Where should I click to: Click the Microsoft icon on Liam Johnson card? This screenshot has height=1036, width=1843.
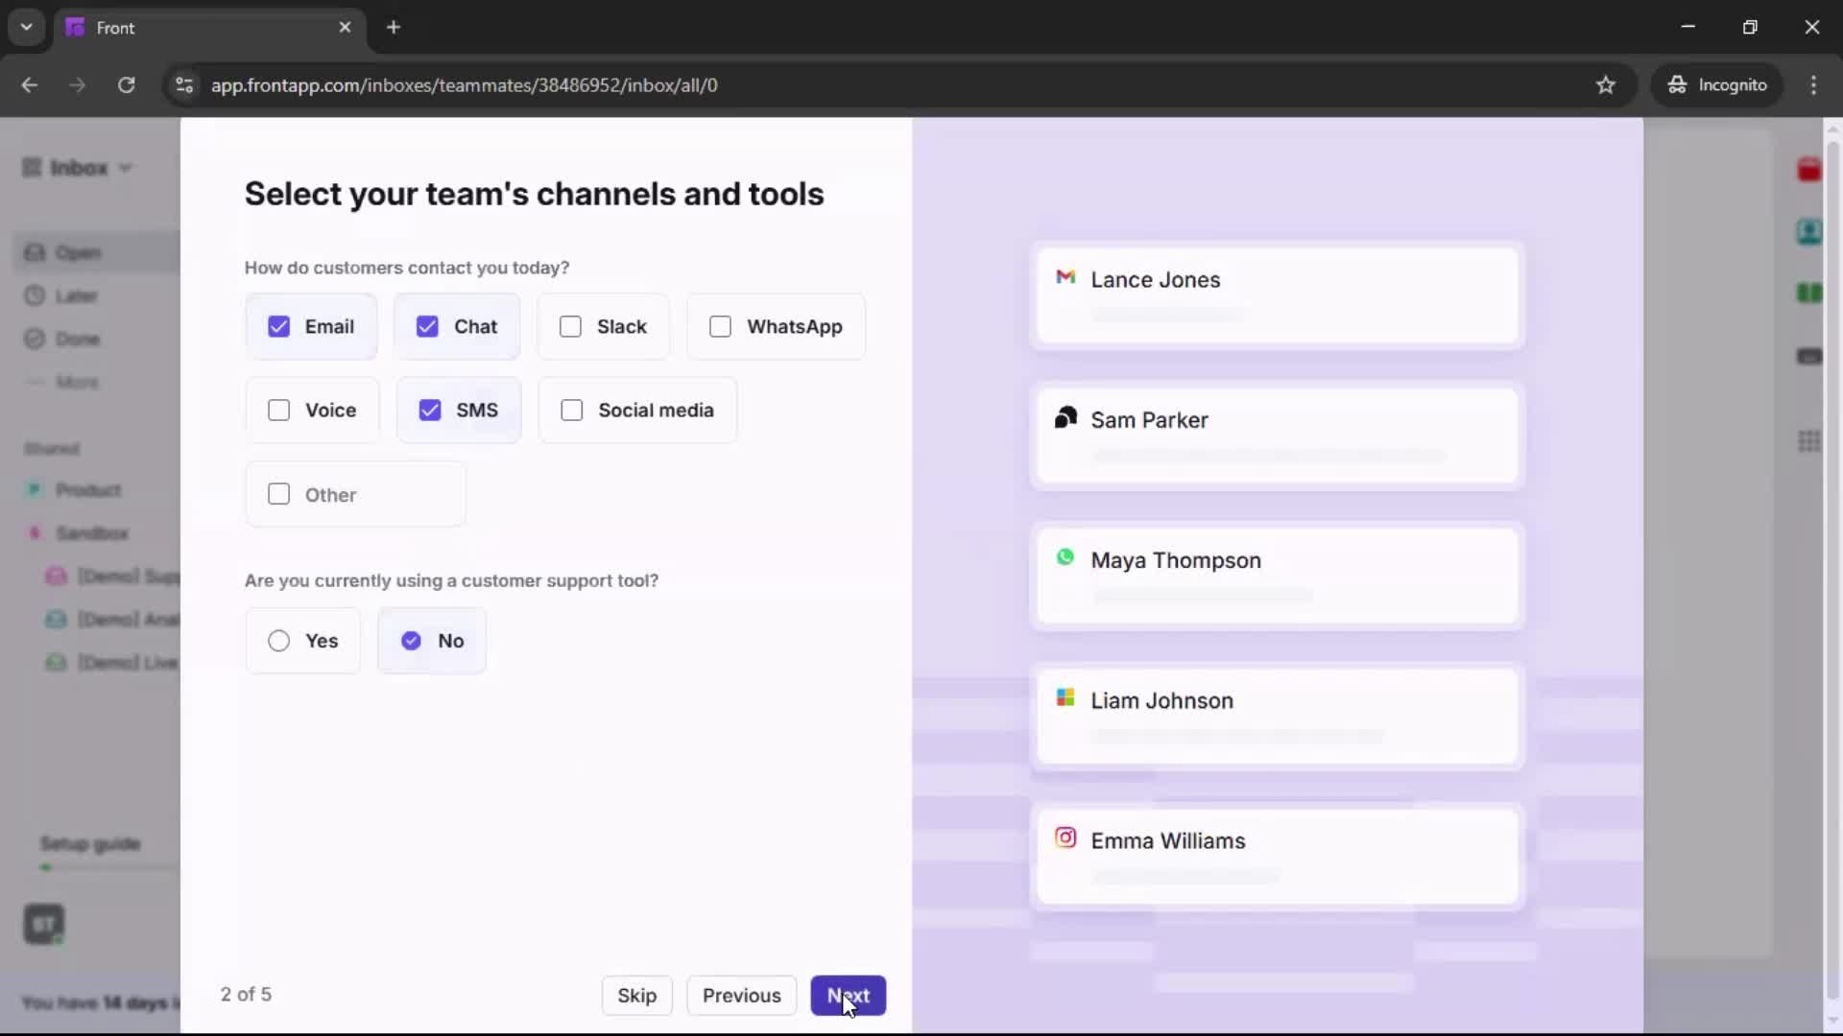[1065, 698]
